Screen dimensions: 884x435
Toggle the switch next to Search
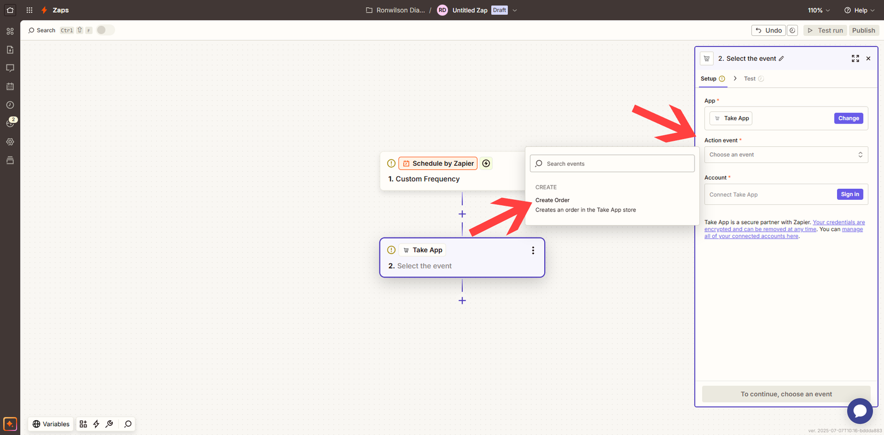(105, 30)
